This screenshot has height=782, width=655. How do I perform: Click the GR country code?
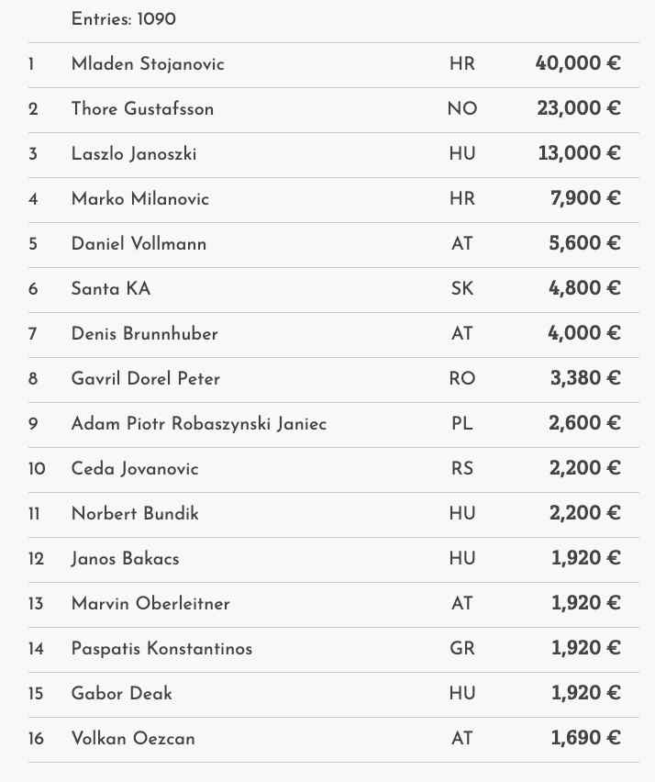(x=461, y=649)
